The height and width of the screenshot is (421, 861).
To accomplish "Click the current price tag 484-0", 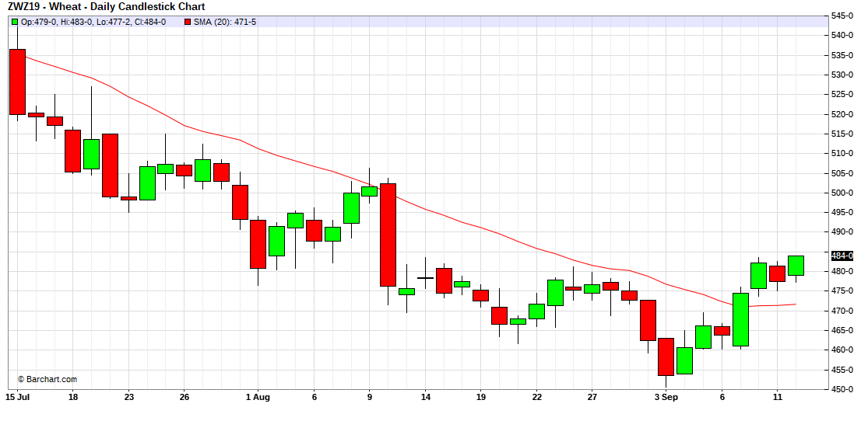I will (x=842, y=256).
